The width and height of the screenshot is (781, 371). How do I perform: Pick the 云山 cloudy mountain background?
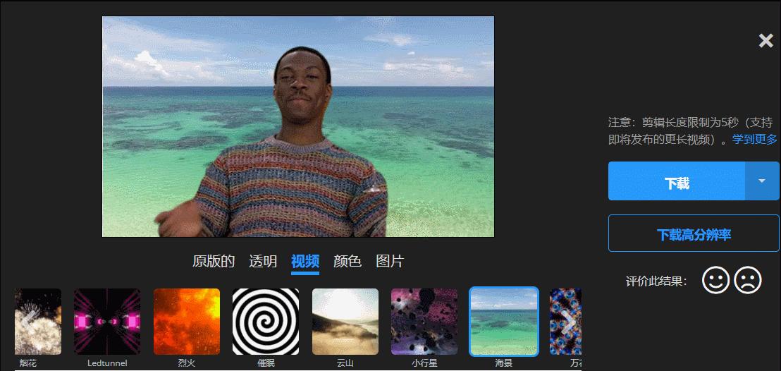click(x=345, y=322)
